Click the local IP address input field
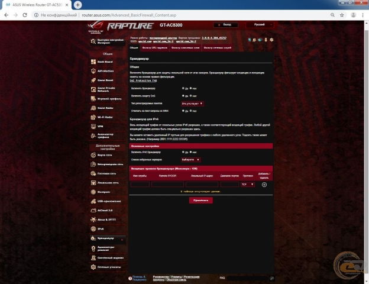Screen dimensions: 369x284 tap(202, 185)
